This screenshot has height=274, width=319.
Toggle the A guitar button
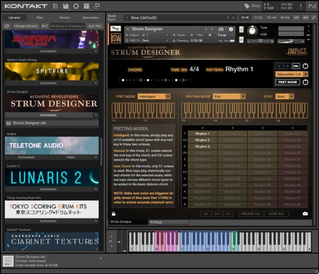[279, 66]
